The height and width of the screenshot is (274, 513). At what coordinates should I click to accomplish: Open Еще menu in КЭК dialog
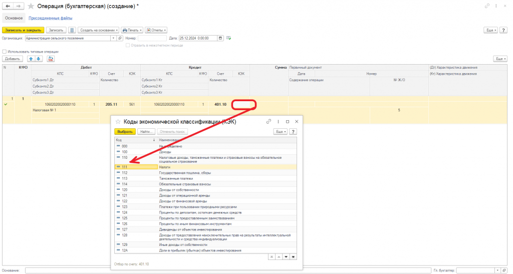click(281, 131)
